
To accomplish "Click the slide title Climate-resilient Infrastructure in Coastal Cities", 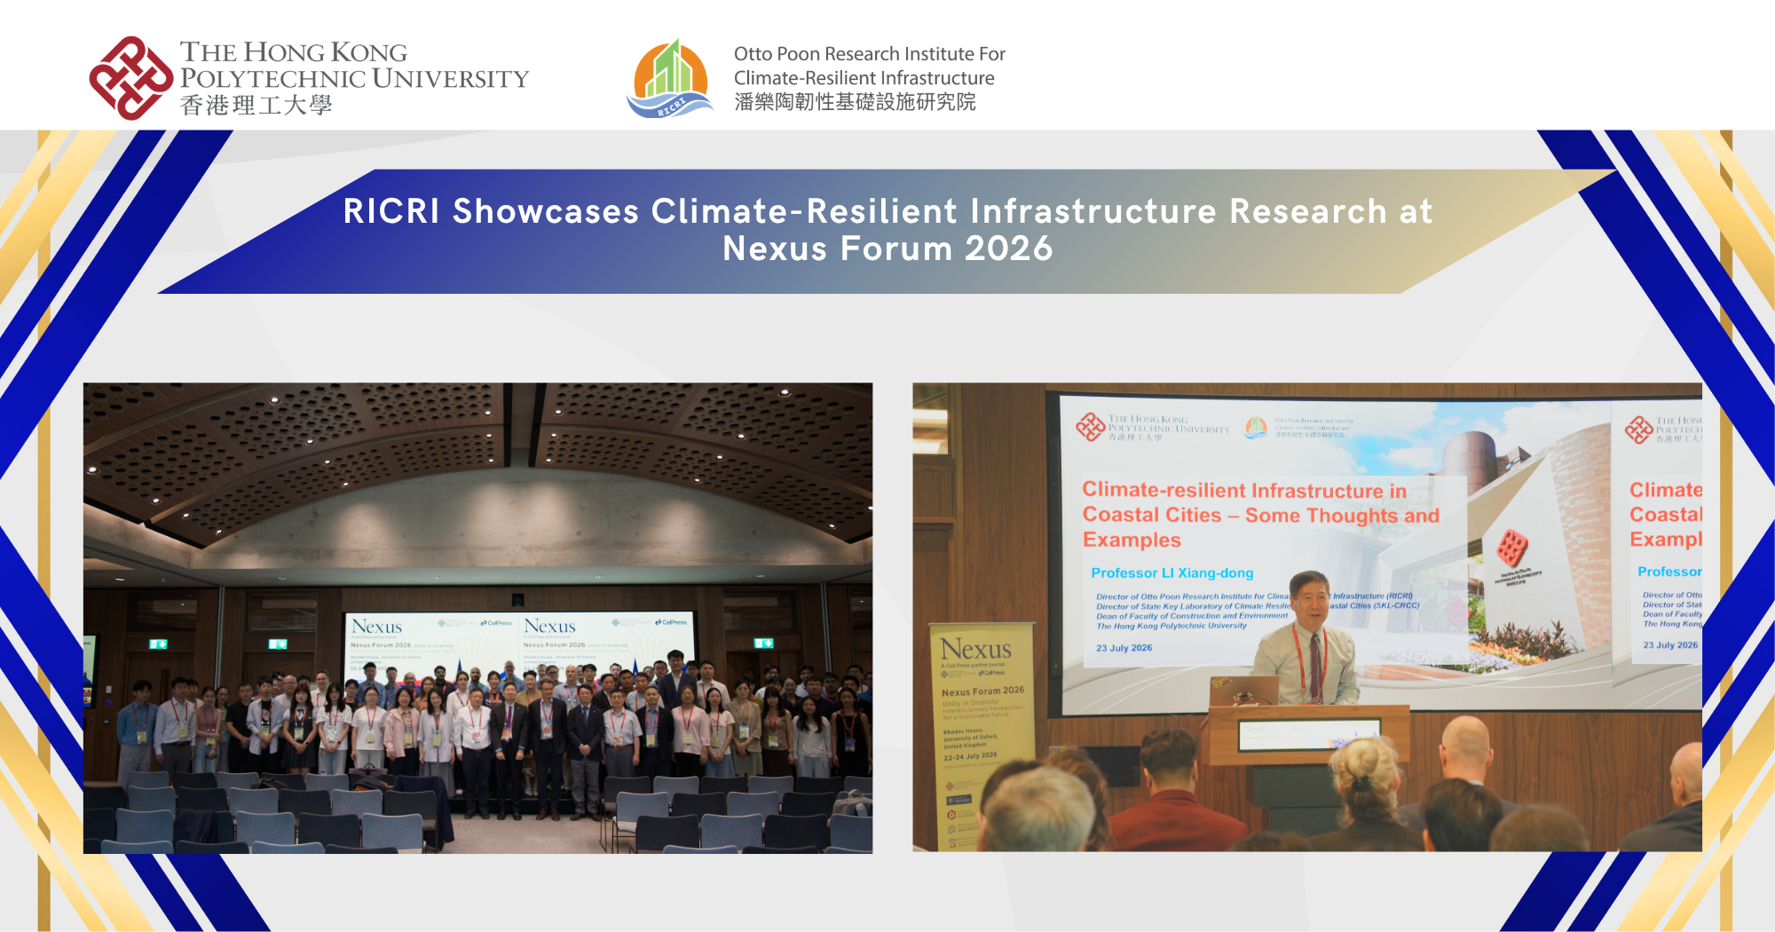I will pos(1260,515).
